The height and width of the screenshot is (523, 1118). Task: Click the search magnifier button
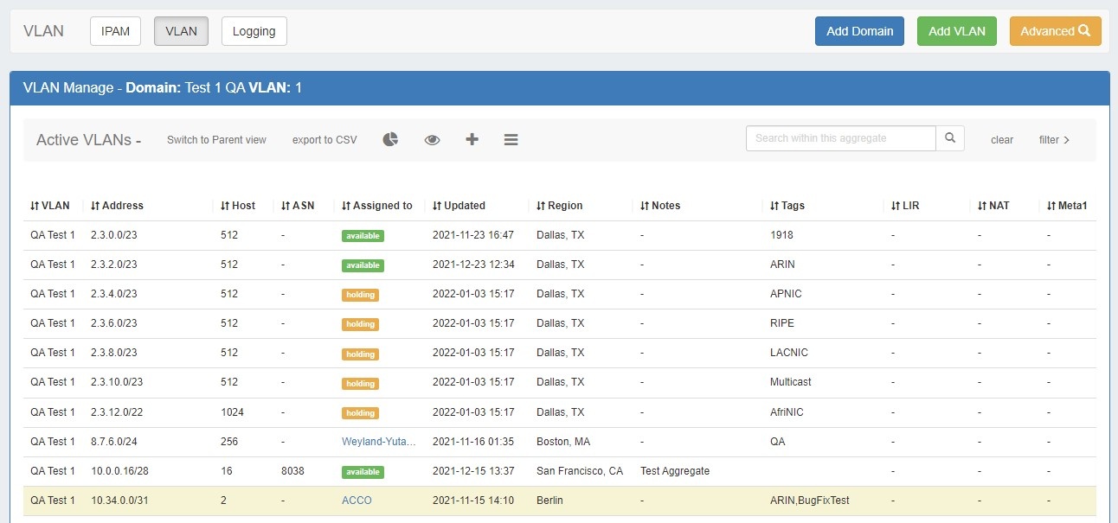click(950, 138)
